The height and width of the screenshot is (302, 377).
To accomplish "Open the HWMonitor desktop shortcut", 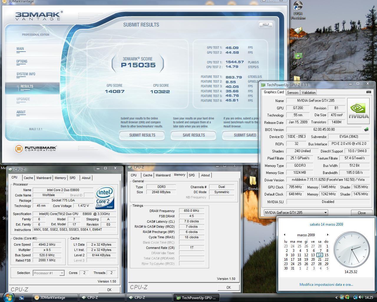I will click(x=298, y=34).
